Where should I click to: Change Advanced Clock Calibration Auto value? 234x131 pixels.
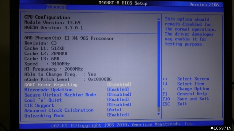click(x=114, y=110)
